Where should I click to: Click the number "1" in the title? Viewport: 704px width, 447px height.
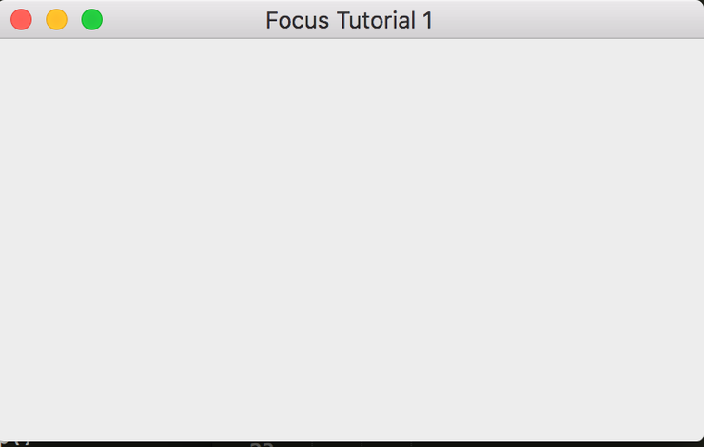point(427,20)
